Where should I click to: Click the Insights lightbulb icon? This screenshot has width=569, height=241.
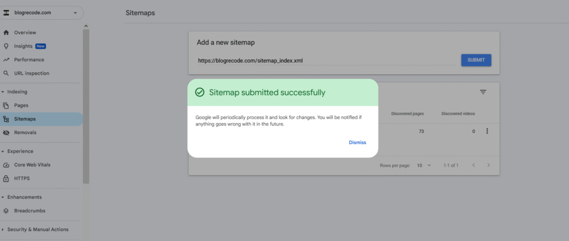6,46
